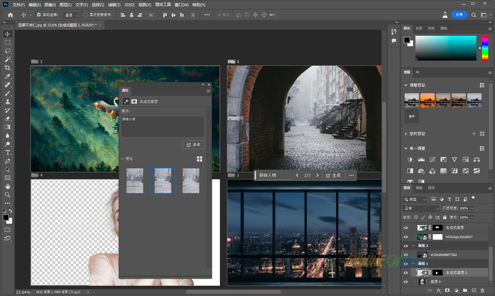The image size is (495, 296).
Task: Select the Clone Stamp tool
Action: pyautogui.click(x=7, y=102)
